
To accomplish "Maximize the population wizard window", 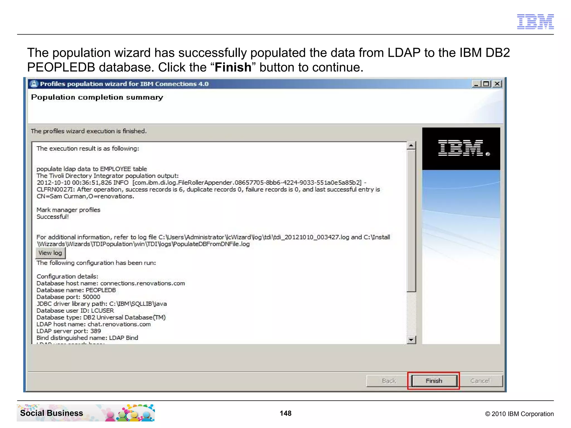I will 487,84.
